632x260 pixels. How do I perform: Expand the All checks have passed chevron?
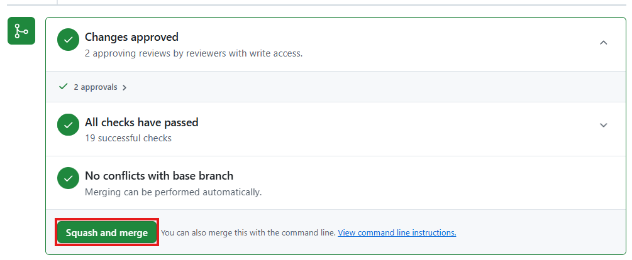pos(603,125)
